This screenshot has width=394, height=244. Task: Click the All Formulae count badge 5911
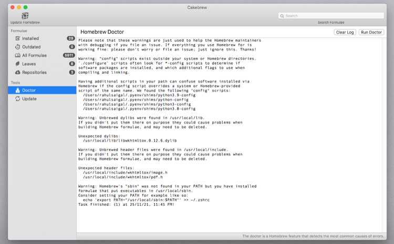tap(69, 55)
